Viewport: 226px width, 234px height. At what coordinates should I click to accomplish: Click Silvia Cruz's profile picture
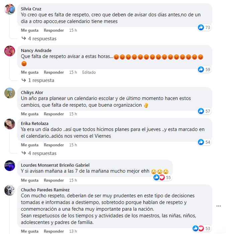(x=10, y=9)
